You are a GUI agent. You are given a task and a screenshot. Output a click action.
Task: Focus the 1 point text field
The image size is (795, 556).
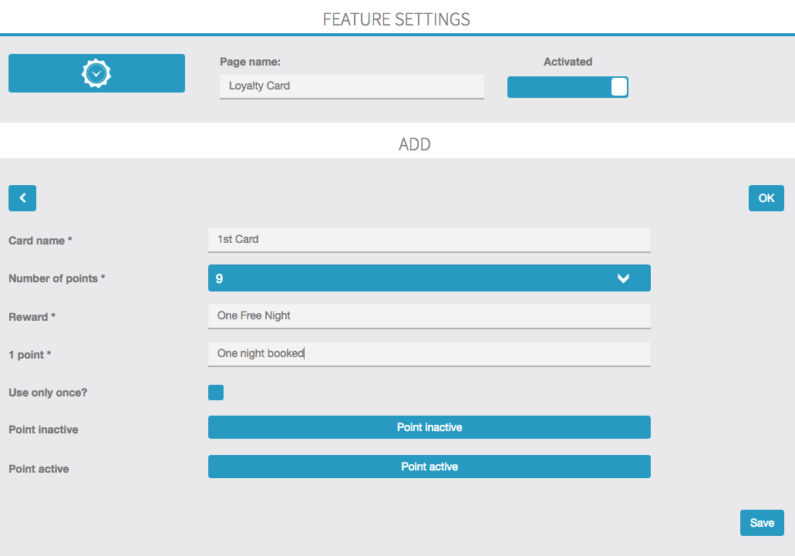tap(429, 354)
